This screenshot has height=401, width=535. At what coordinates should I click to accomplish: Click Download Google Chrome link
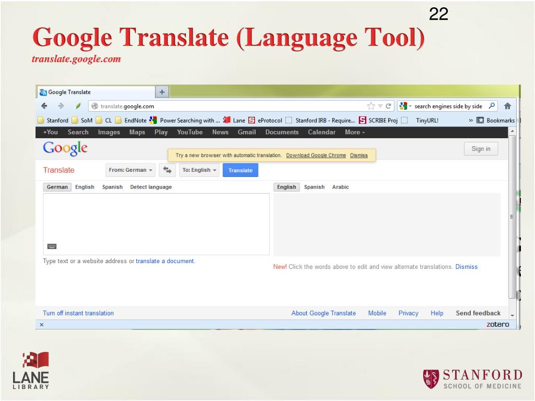click(316, 156)
